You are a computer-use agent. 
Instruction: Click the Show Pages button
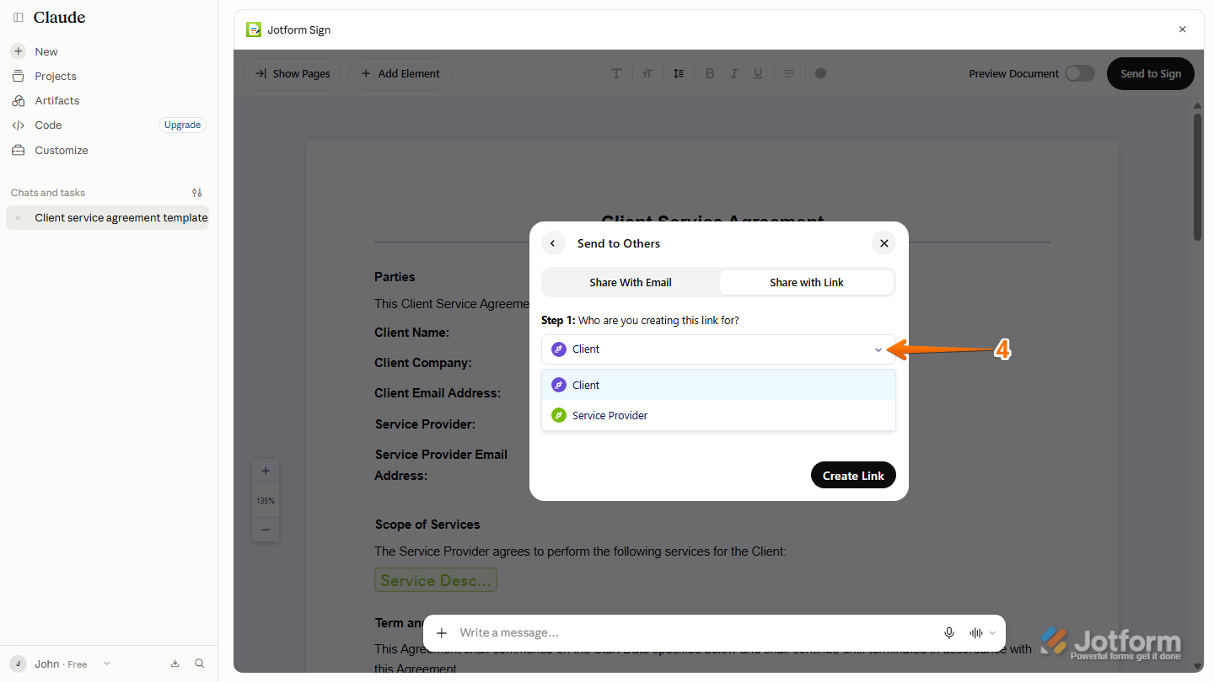pos(293,73)
